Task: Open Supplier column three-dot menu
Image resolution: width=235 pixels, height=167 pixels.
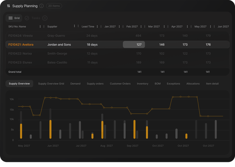Action: pos(74,26)
